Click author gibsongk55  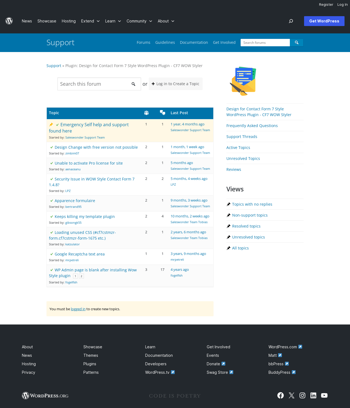73,223
